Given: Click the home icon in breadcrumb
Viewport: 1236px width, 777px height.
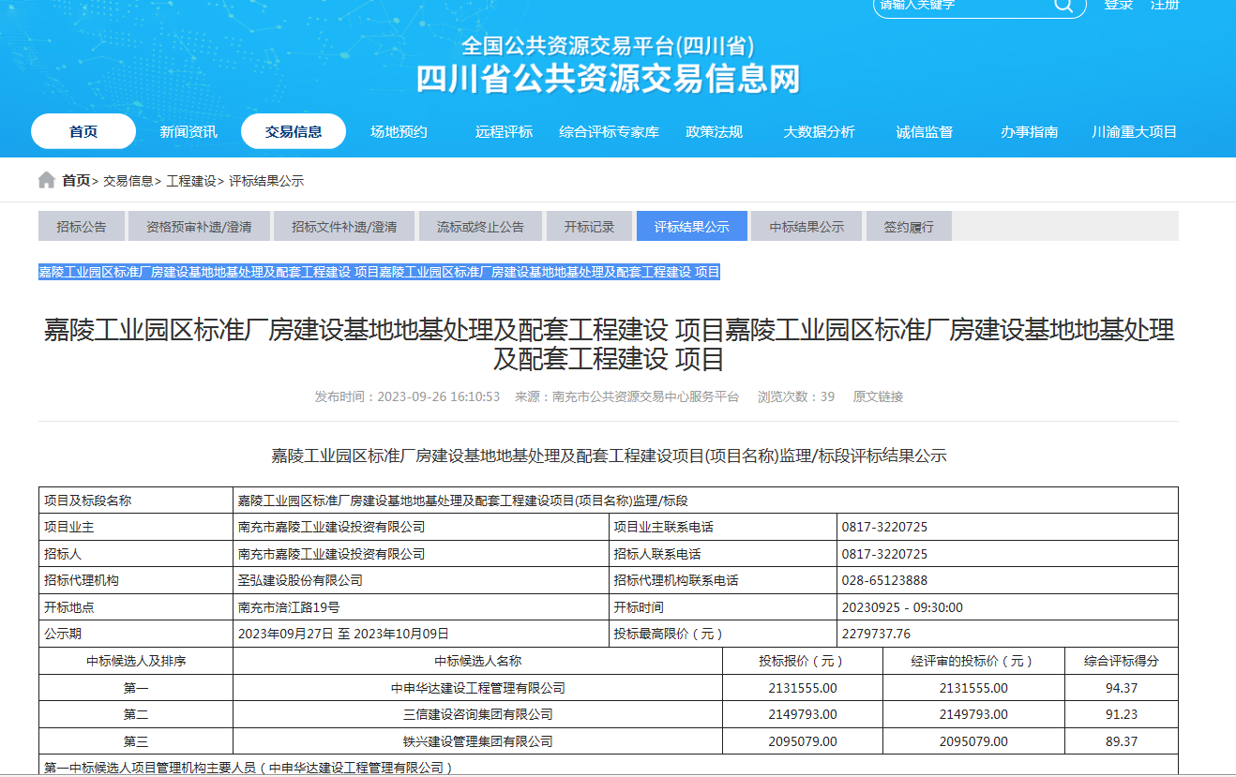Looking at the screenshot, I should tap(46, 180).
